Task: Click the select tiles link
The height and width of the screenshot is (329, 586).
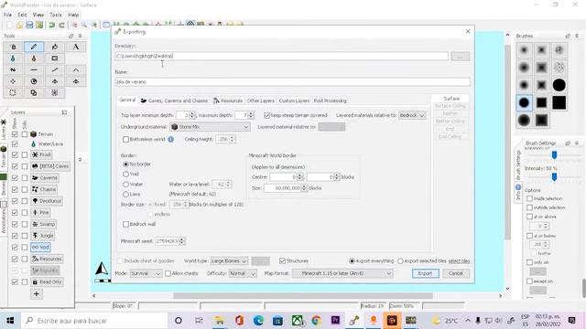Action: click(459, 261)
